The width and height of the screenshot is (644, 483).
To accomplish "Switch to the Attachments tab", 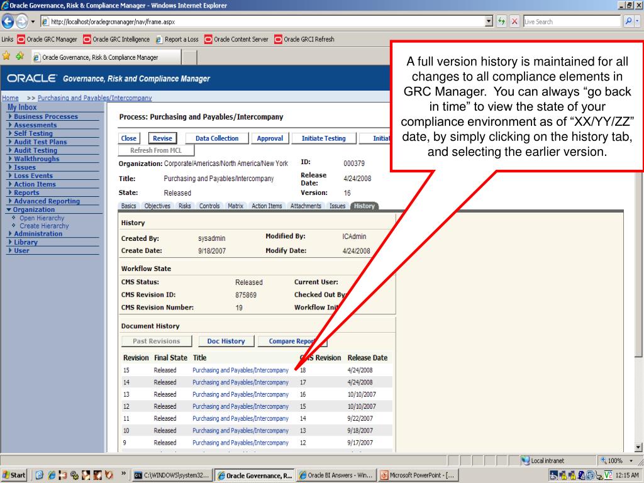I will [x=306, y=206].
